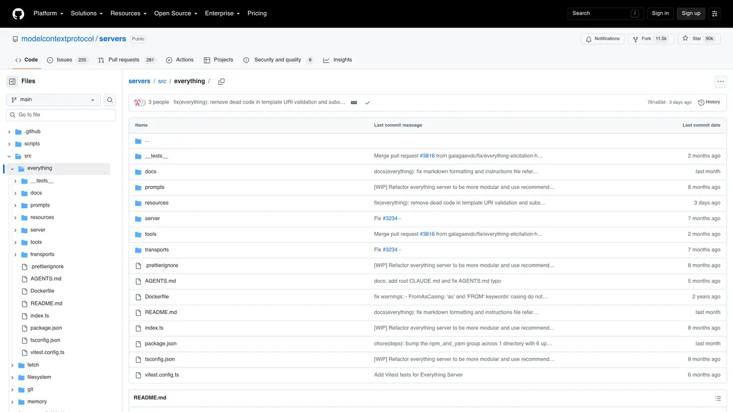
Task: Open the Platform dropdown menu
Action: [48, 13]
